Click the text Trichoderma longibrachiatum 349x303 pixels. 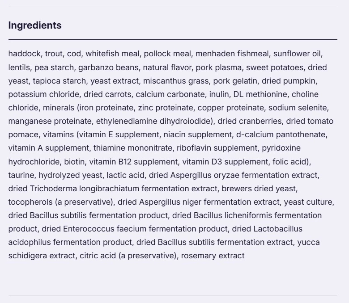click(x=85, y=189)
